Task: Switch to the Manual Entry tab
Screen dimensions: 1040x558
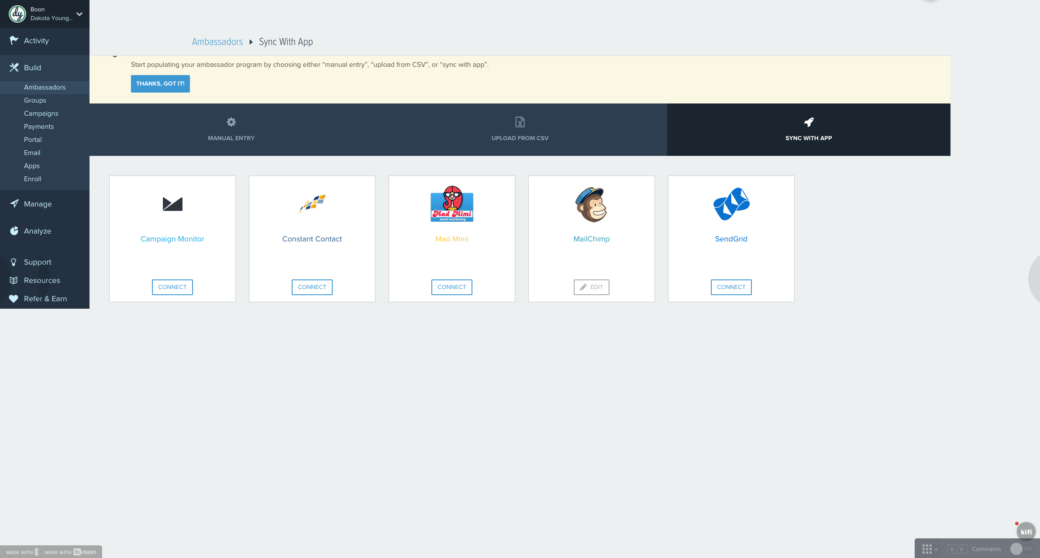Action: [231, 130]
